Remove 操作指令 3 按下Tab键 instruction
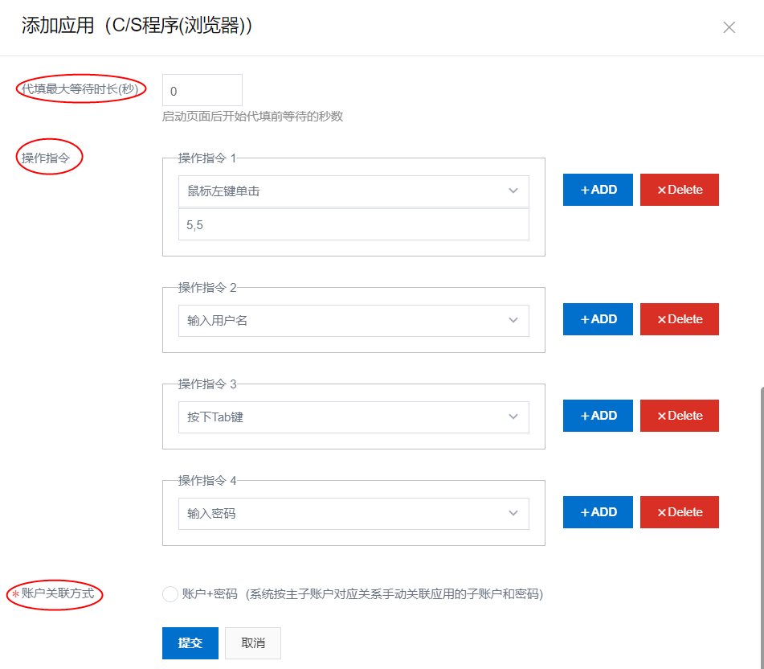The height and width of the screenshot is (669, 764). pyautogui.click(x=679, y=416)
